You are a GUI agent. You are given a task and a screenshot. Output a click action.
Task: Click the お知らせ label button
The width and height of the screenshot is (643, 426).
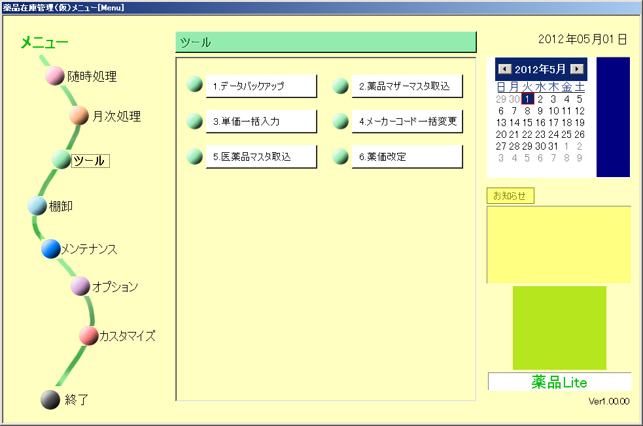point(510,196)
